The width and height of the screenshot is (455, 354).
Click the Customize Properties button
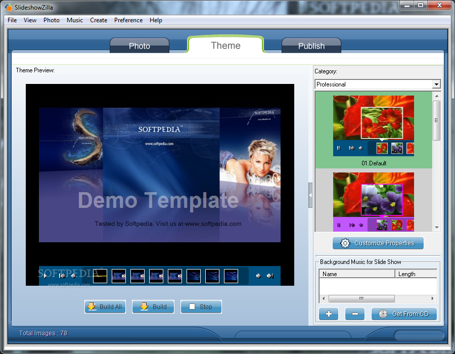pyautogui.click(x=378, y=243)
